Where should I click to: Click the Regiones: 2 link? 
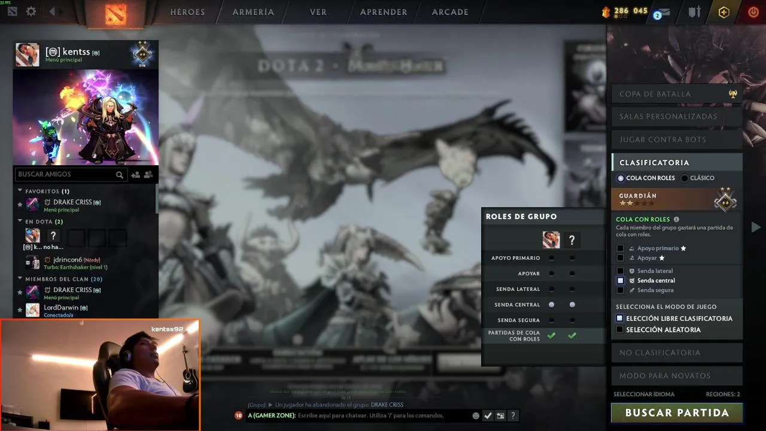click(x=722, y=394)
